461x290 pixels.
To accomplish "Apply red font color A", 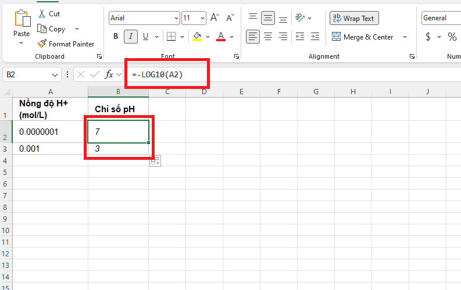I will click(221, 37).
